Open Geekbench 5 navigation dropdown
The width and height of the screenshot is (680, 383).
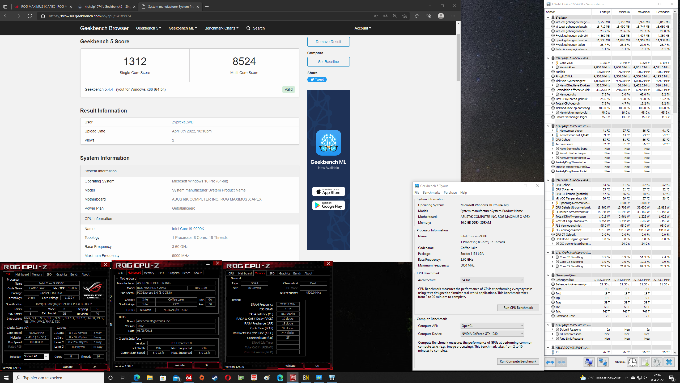point(148,28)
